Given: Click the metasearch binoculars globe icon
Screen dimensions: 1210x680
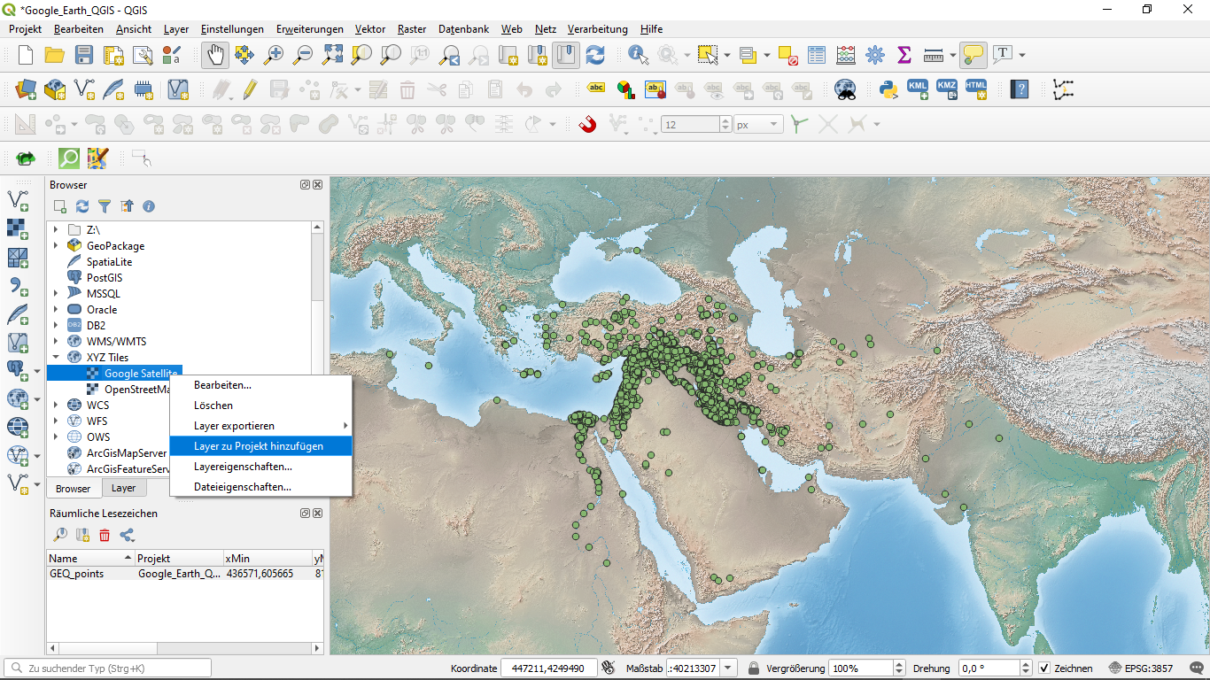Looking at the screenshot, I should click(x=845, y=89).
